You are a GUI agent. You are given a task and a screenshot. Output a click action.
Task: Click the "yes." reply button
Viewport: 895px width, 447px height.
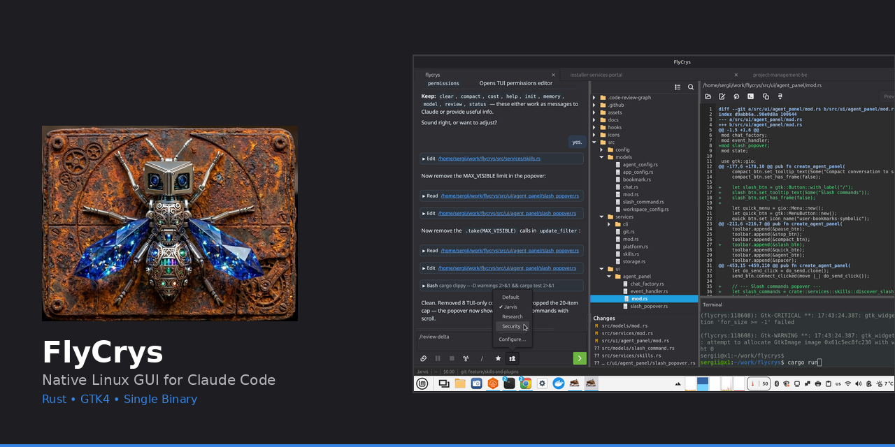577,142
